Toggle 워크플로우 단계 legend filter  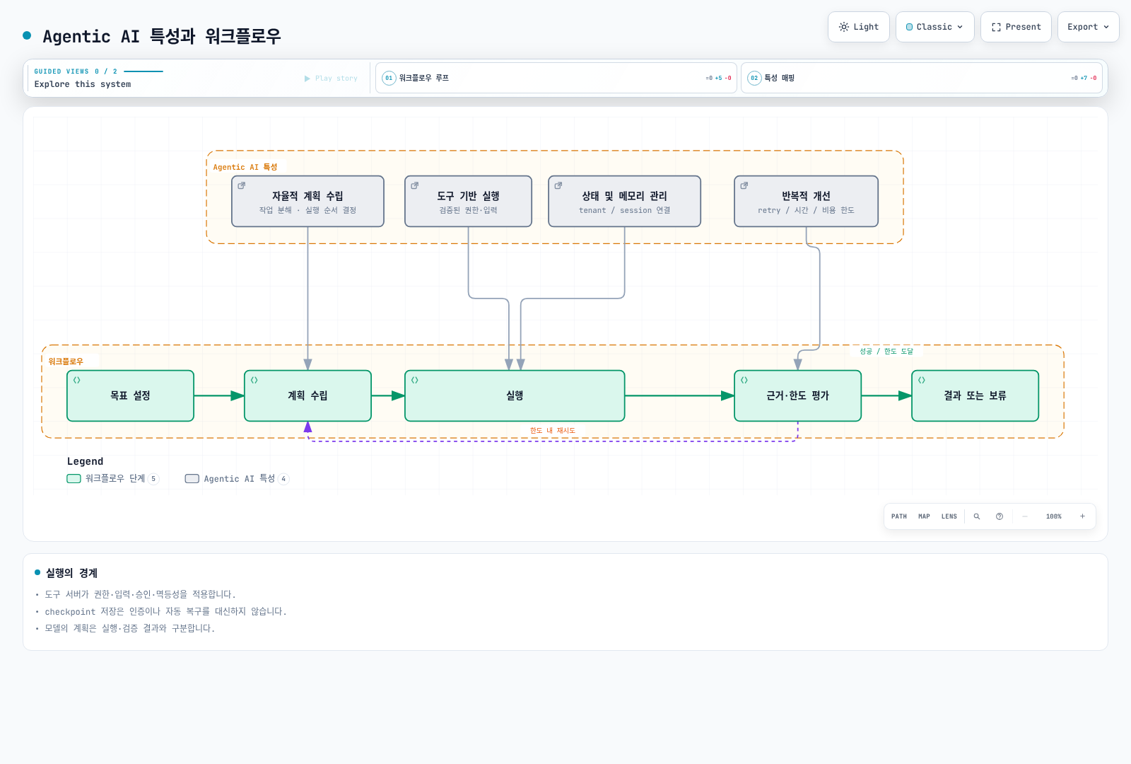(113, 479)
